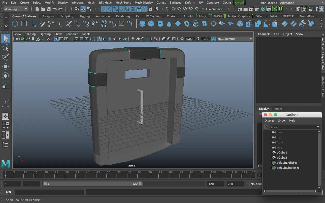
Task: Open the No Anim layer dropdown
Action: [255, 184]
